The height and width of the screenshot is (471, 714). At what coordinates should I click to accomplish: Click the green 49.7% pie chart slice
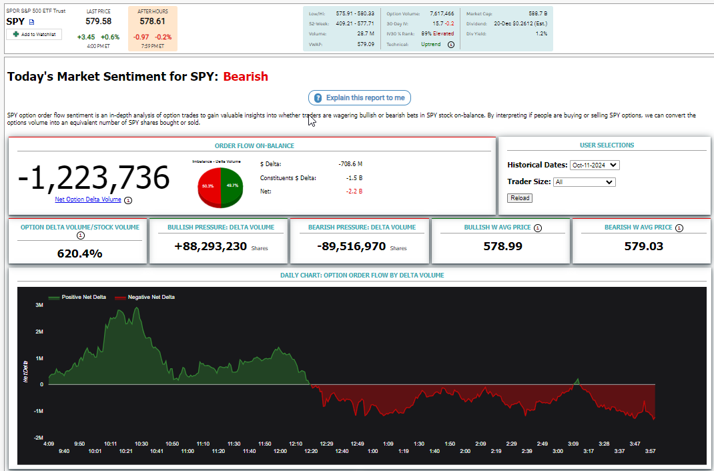(x=232, y=187)
